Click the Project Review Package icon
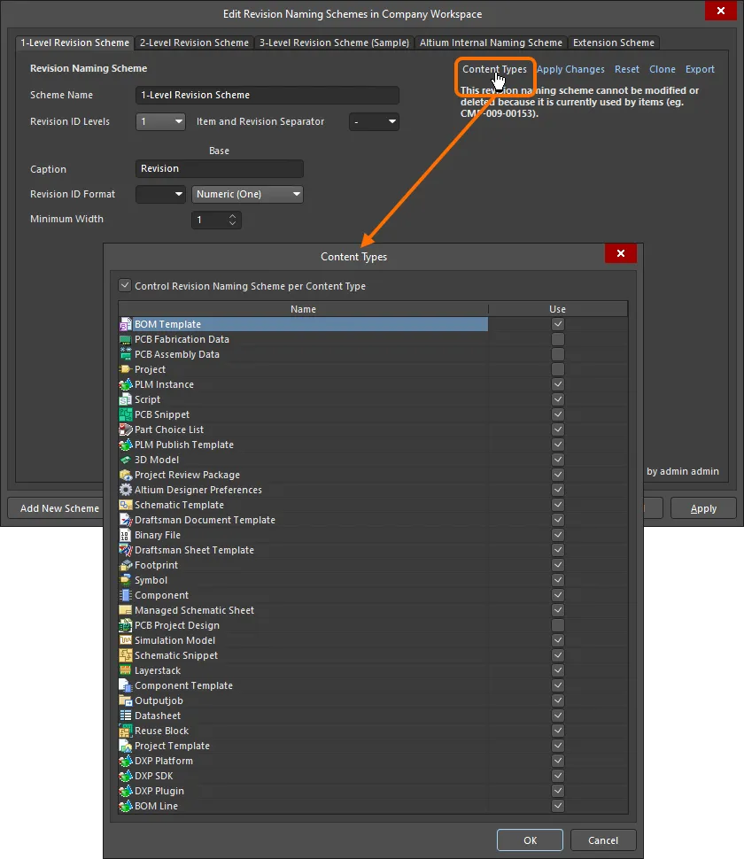The image size is (744, 859). coord(126,475)
